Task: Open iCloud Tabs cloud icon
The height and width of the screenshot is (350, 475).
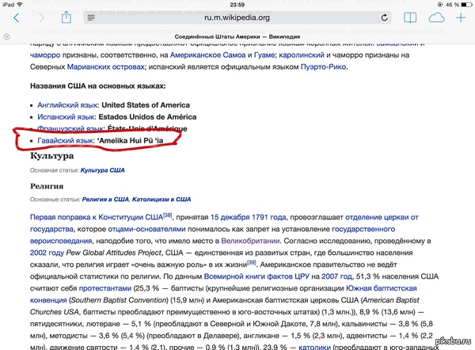Action: [435, 17]
